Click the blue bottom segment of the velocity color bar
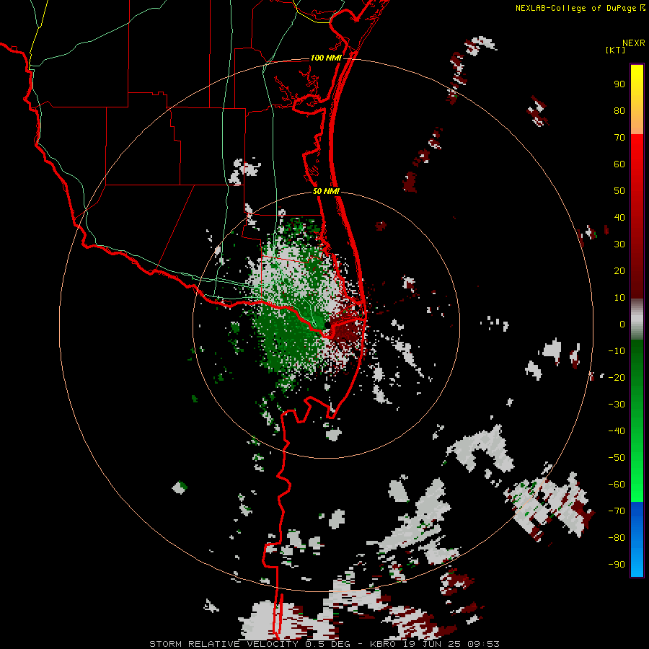The image size is (649, 649). (637, 539)
